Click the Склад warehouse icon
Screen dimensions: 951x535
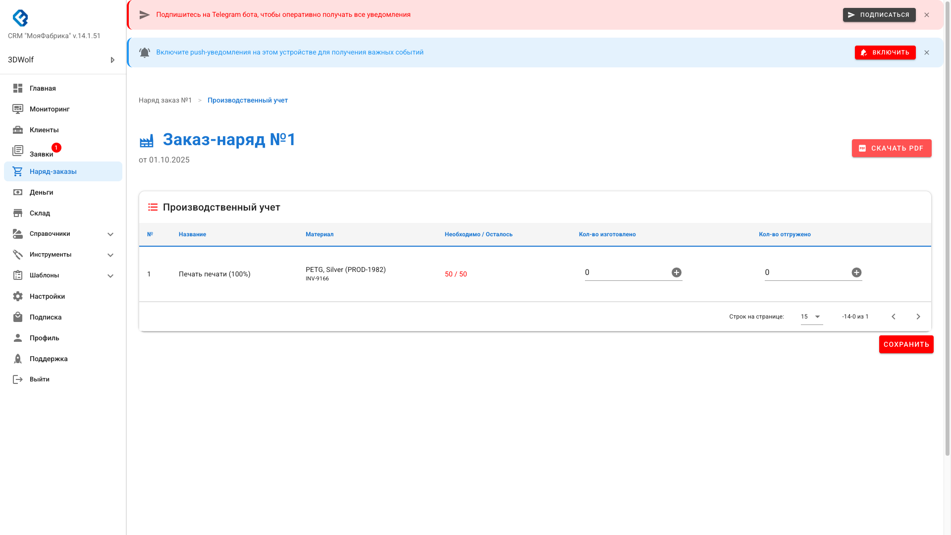point(18,213)
